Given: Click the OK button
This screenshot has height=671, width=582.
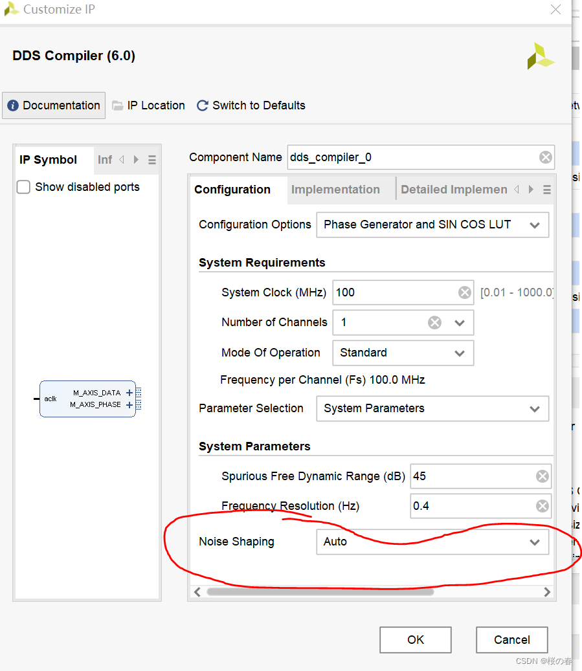Looking at the screenshot, I should click(x=416, y=640).
